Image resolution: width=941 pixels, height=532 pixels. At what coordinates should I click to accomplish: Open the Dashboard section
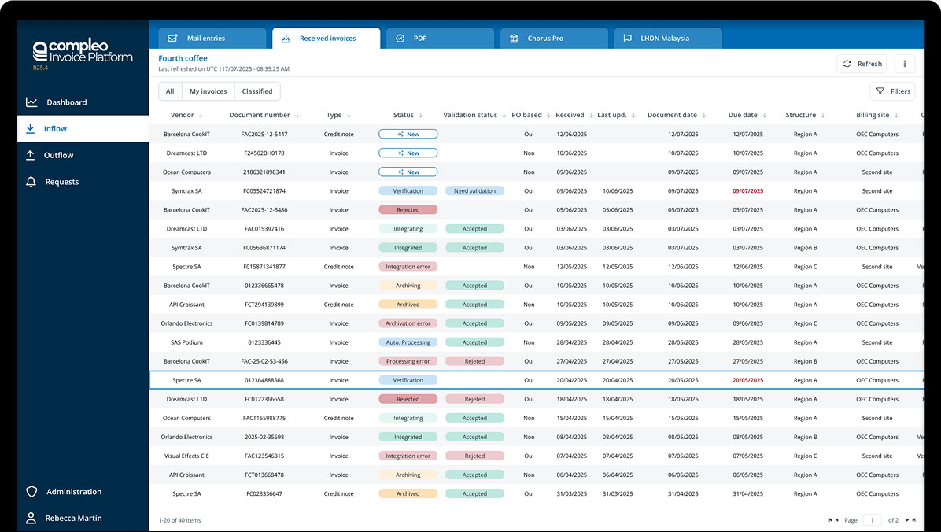coord(66,102)
